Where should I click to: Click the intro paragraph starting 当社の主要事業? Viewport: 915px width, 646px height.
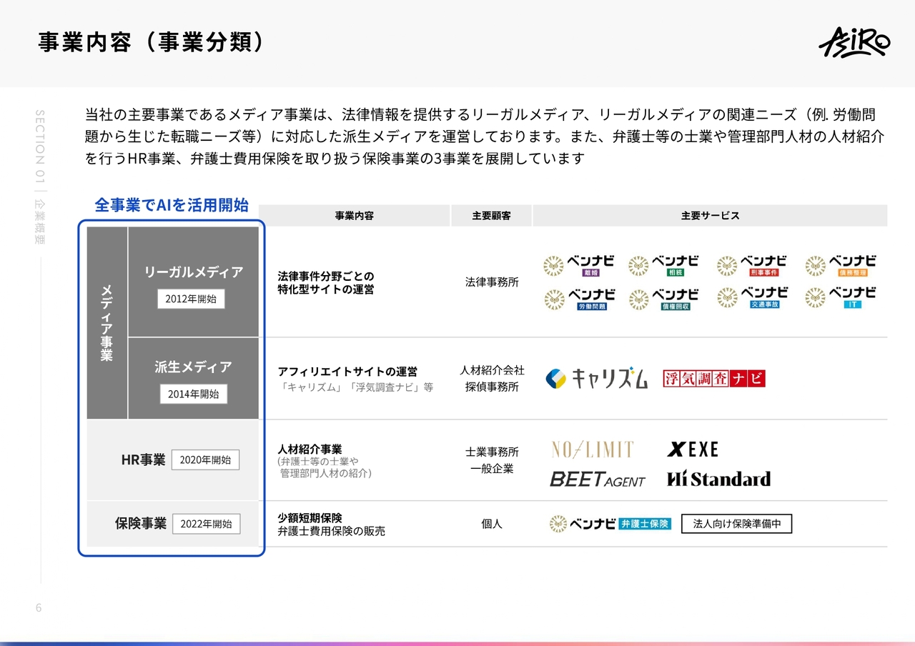485,136
